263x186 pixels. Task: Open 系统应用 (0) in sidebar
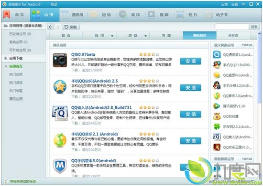[x=18, y=42]
